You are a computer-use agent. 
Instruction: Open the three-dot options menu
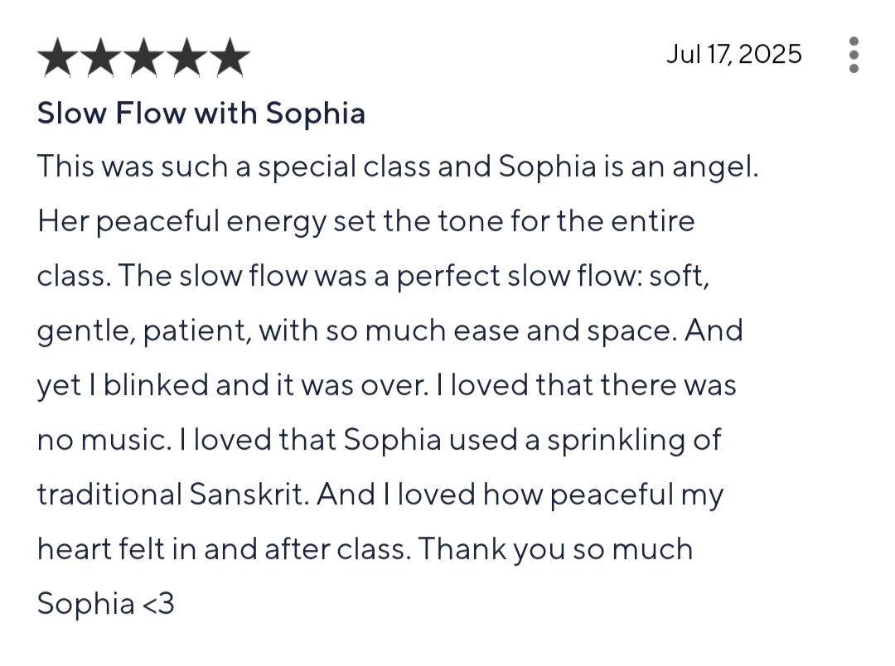pos(854,55)
